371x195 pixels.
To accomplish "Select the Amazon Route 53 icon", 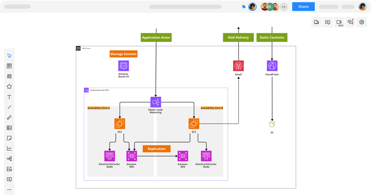I will pyautogui.click(x=123, y=66).
